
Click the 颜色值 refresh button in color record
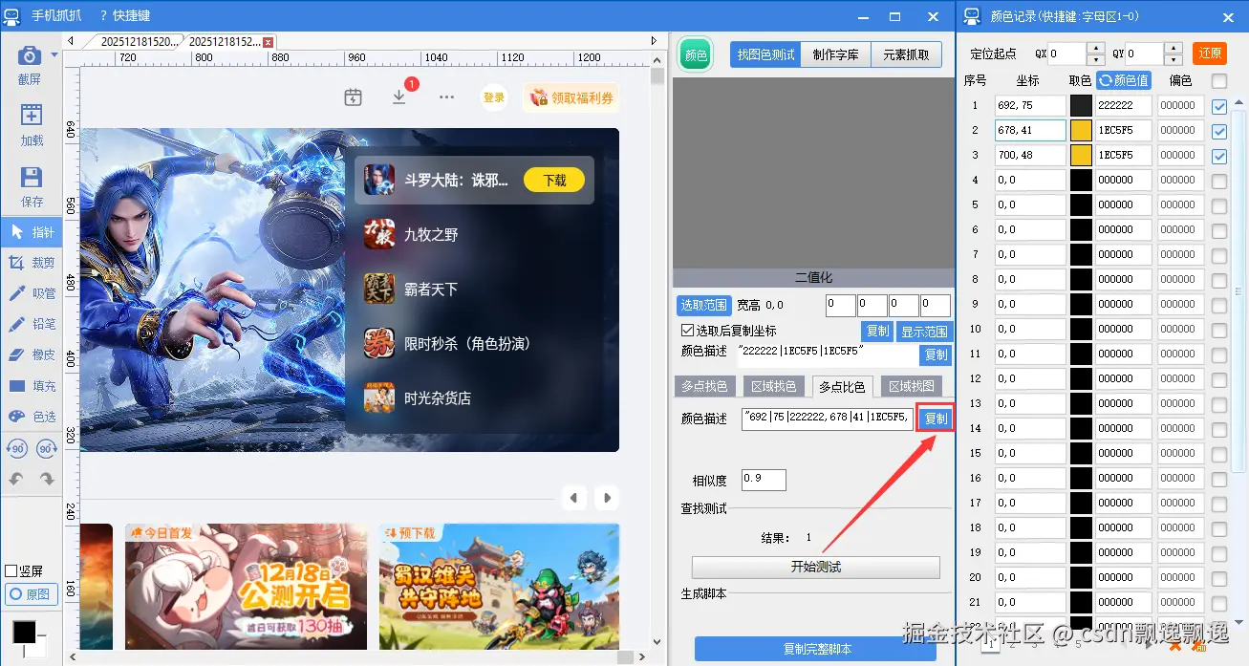pos(1123,80)
